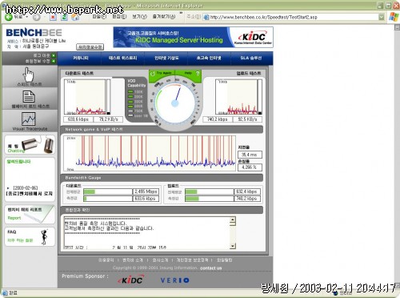Click the 회사소개 footer link
The height and width of the screenshot is (298, 400).
[x=160, y=260]
